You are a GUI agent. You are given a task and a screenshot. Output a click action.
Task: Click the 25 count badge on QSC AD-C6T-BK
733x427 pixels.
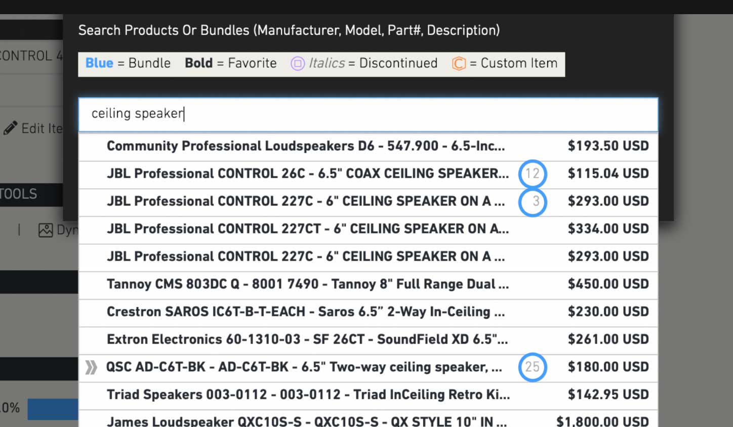coord(533,367)
